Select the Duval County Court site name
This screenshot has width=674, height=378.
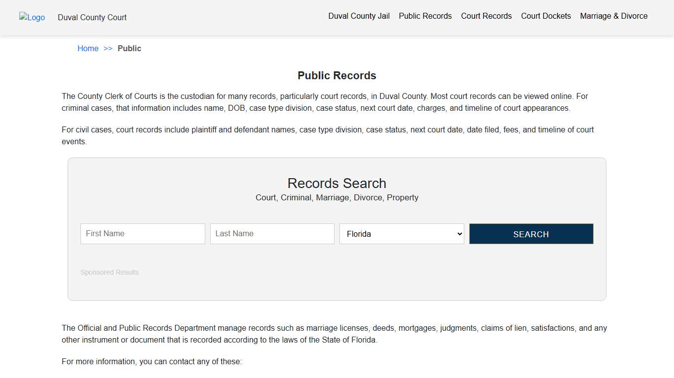pos(92,18)
